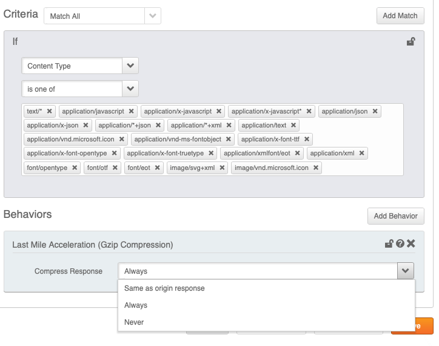Remove the text/* content type tag
Image resolution: width=439 pixels, height=346 pixels.
coord(50,112)
